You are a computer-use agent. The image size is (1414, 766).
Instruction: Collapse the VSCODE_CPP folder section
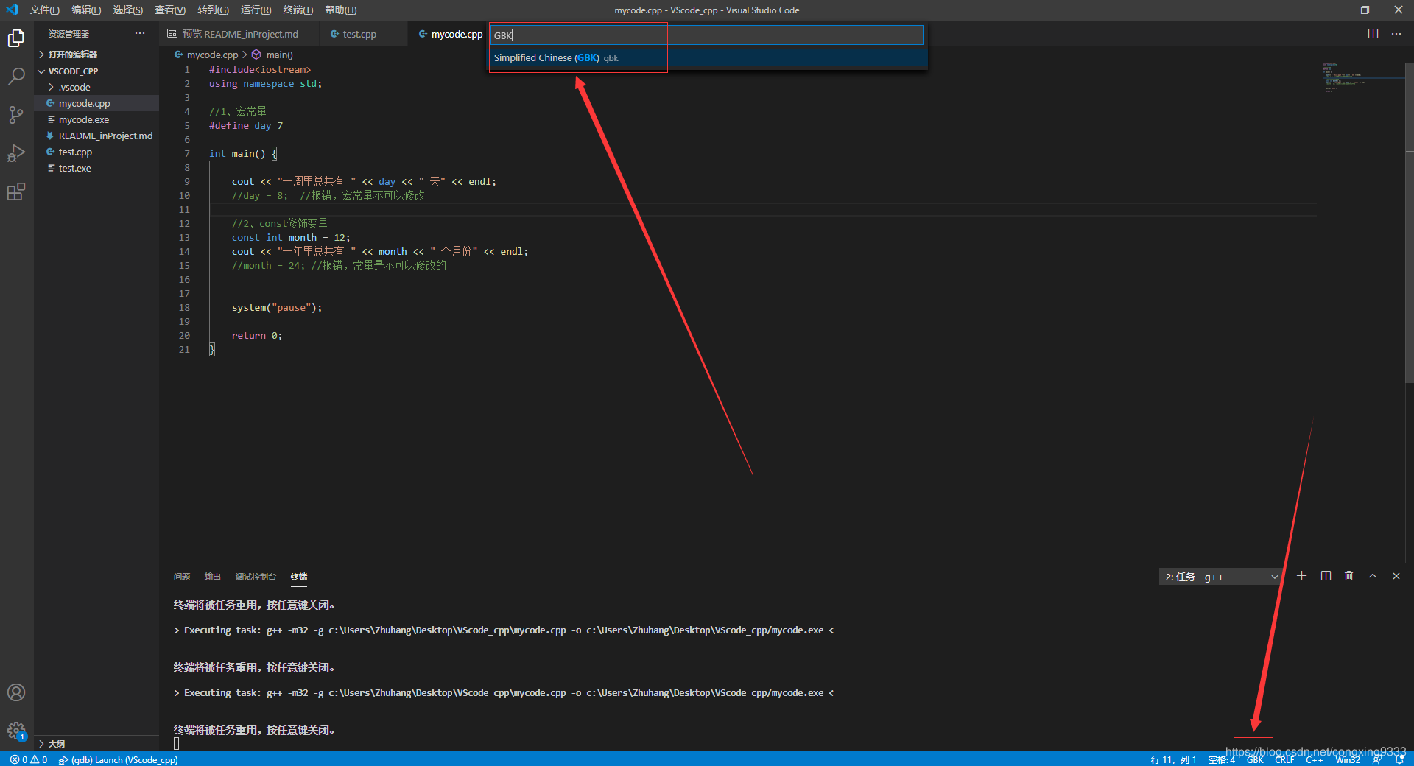[x=96, y=71]
